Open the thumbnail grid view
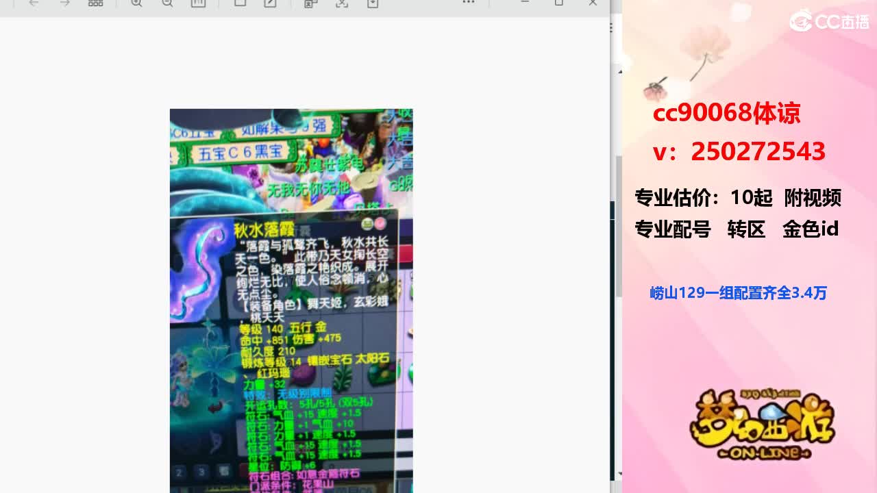 (x=96, y=3)
